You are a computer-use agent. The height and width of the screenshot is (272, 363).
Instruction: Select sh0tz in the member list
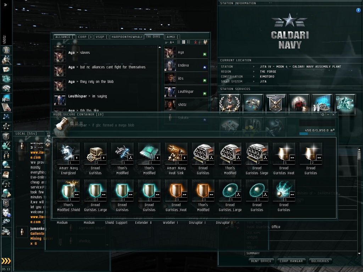click(186, 104)
